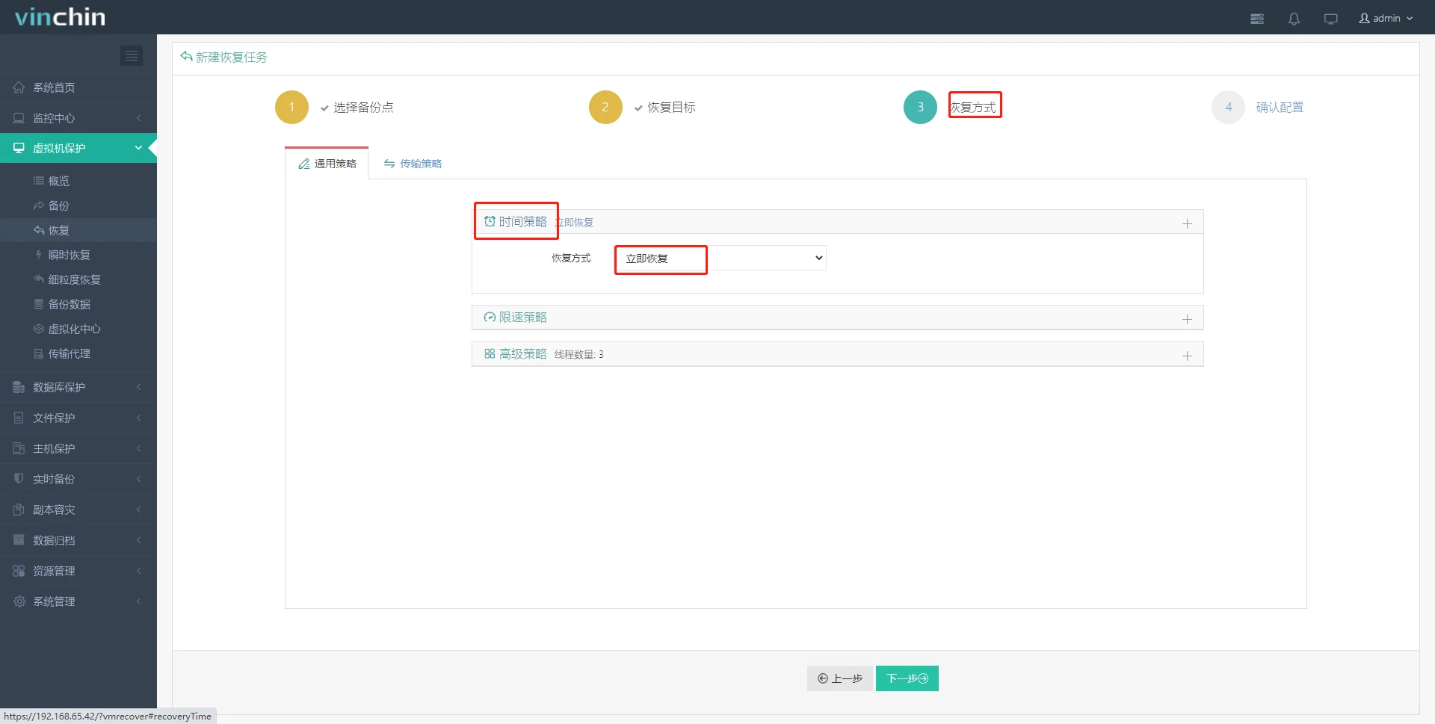Expand the 系统管理 menu
The width and height of the screenshot is (1435, 724).
coord(78,601)
